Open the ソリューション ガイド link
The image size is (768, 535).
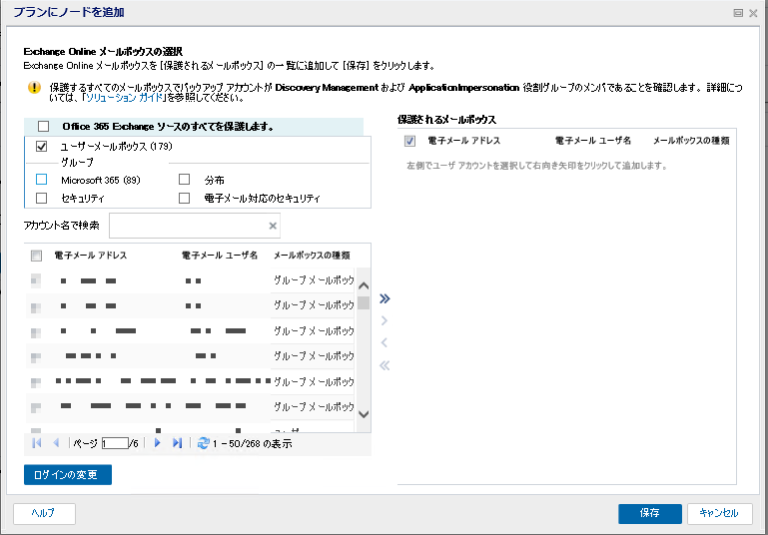[x=125, y=98]
